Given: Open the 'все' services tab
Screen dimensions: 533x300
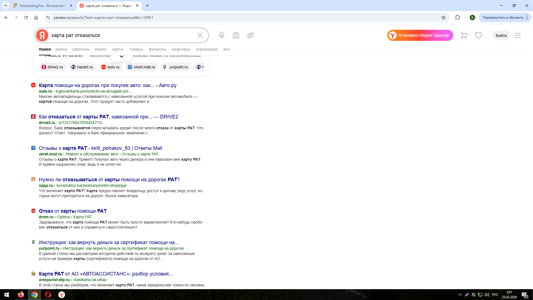Looking at the screenshot, I should point(227,49).
